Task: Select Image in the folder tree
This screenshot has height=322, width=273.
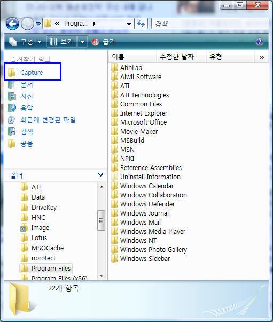Action: (x=35, y=227)
